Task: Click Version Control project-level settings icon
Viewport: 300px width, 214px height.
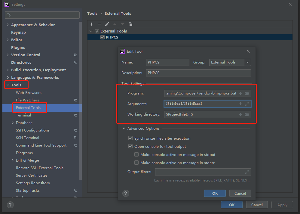Action: (x=75, y=55)
